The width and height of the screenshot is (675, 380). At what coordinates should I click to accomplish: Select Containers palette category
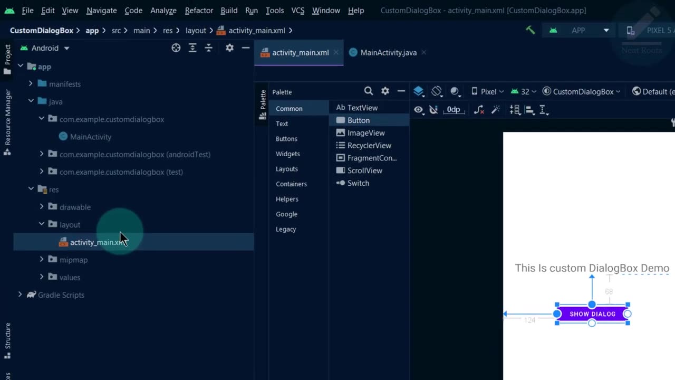(291, 184)
